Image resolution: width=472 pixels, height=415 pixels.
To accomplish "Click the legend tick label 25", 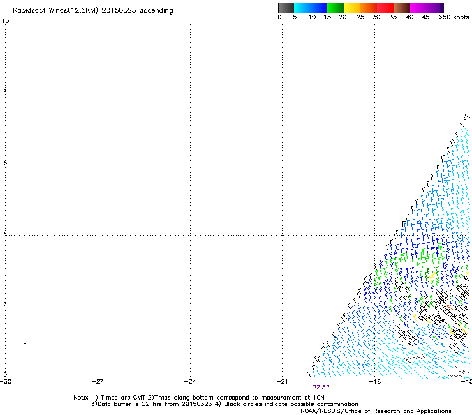I will [360, 17].
